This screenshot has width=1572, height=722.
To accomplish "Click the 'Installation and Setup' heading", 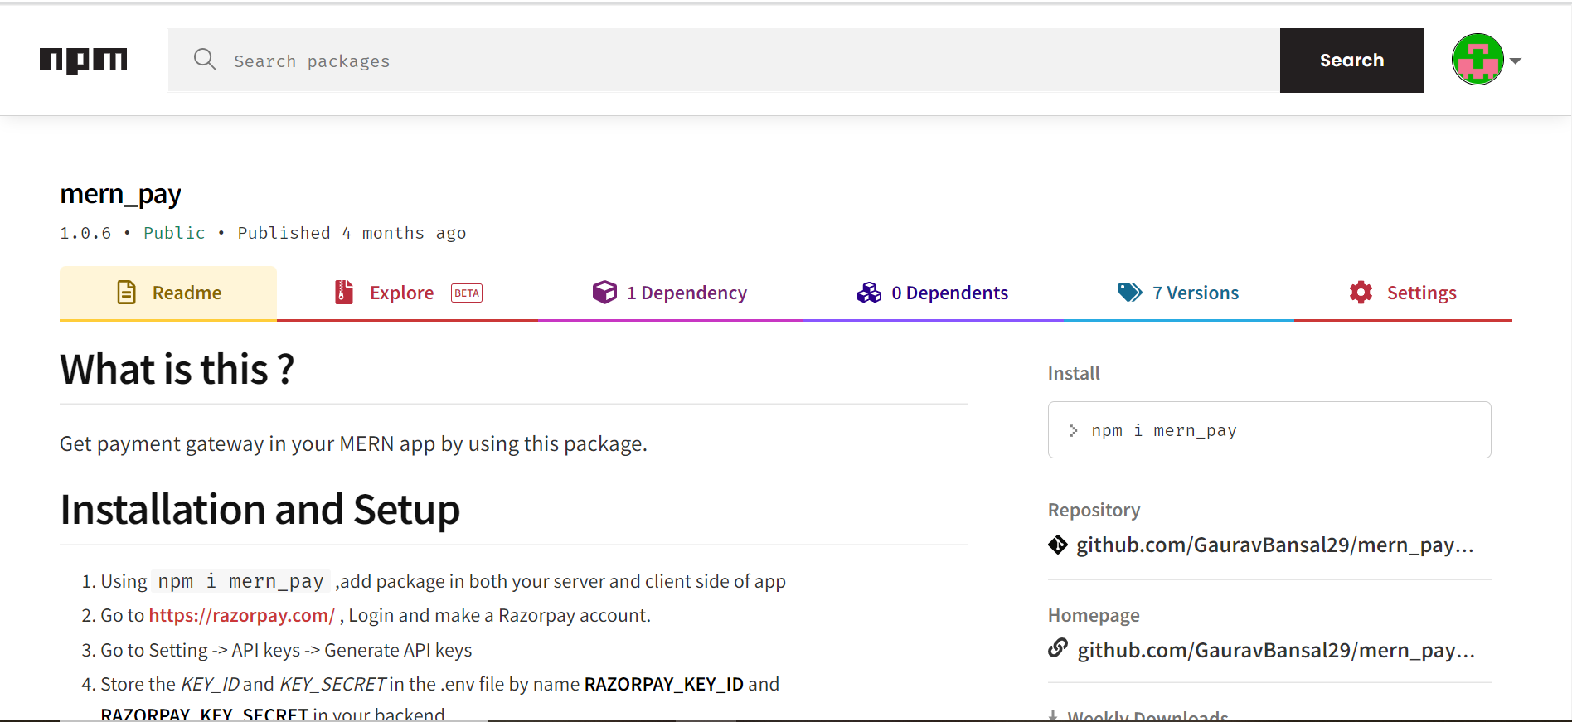I will 260,510.
